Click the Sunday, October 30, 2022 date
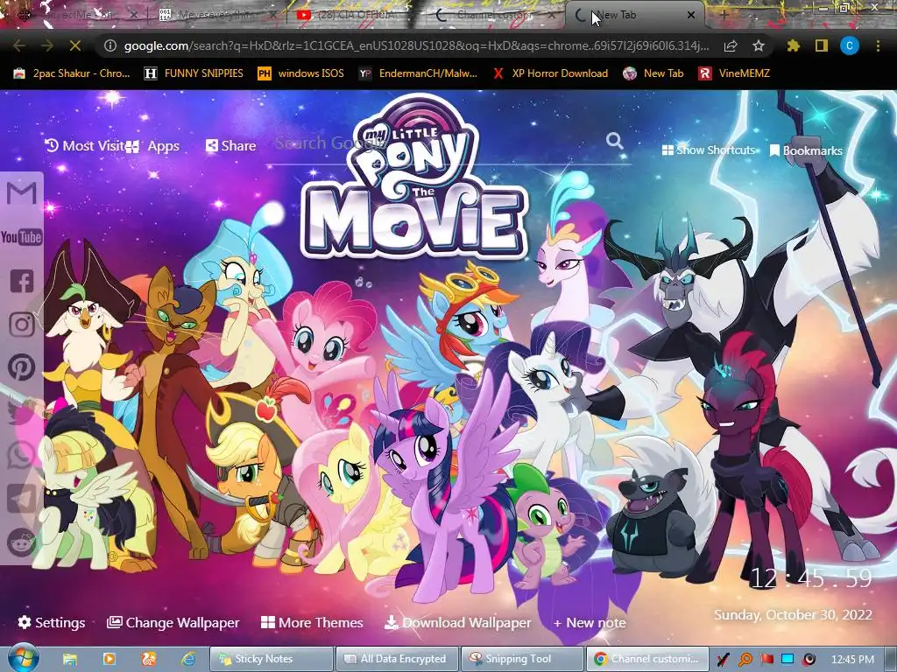Viewport: 897px width, 672px height. click(x=793, y=615)
